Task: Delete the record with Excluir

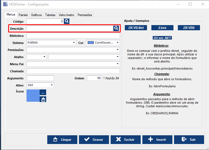Action: point(125,139)
